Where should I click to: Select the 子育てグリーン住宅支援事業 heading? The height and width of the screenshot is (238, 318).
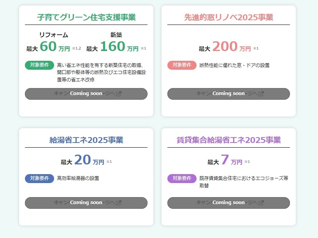pos(86,17)
